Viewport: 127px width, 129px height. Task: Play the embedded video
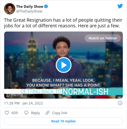click(63, 65)
